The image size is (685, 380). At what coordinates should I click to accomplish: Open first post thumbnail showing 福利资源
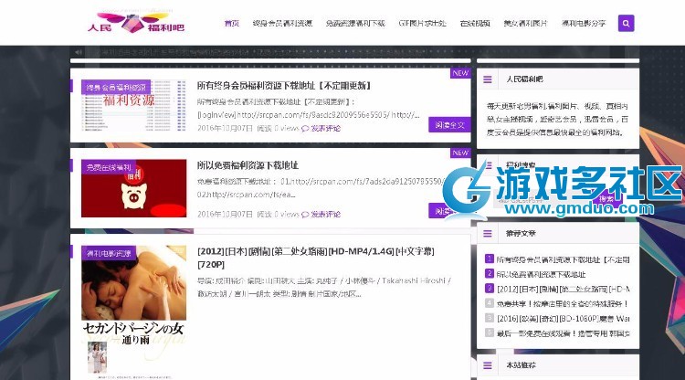click(133, 105)
